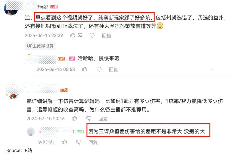Like the UP reply 哈哈哈，慢慢来吧
Image resolution: width=233 pixels, height=154 pixels.
[85, 69]
